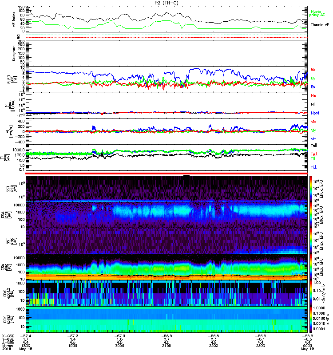The image size is (333, 355).
Task: Select the blue Ti⊥ temperature legend label
Action: tap(313, 167)
